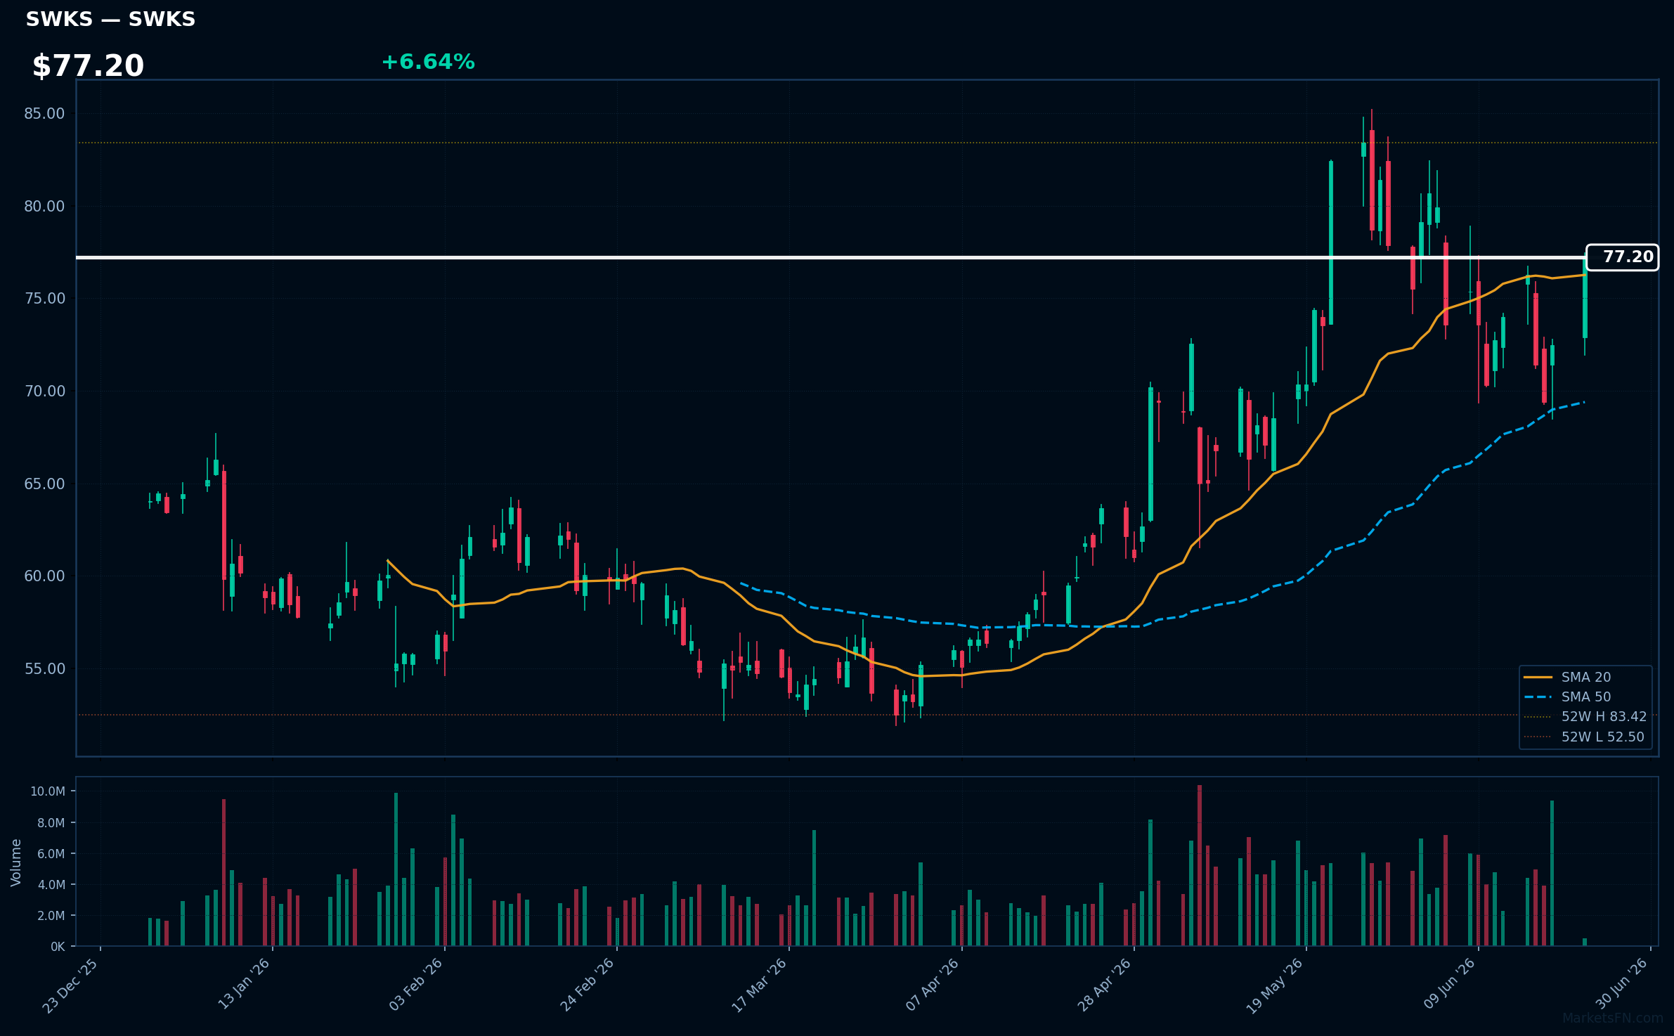This screenshot has height=1036, width=1674.
Task: Click the "Volume" axis title
Action: [x=16, y=862]
